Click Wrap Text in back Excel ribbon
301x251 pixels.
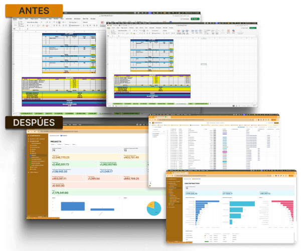[x=74, y=22]
